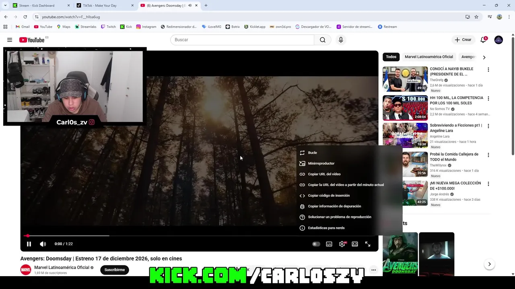This screenshot has width=515, height=289.
Task: Open Sobreviviendo a Ficciones pt1 video
Action: tap(405, 135)
